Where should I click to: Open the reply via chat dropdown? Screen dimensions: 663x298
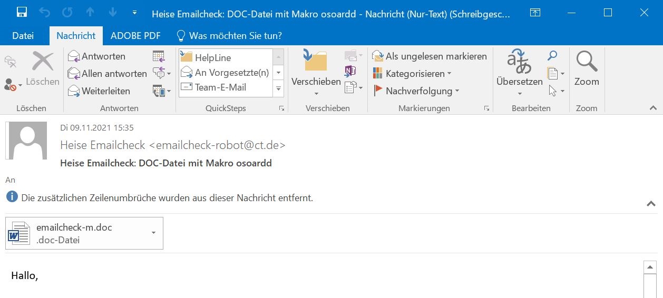[162, 73]
